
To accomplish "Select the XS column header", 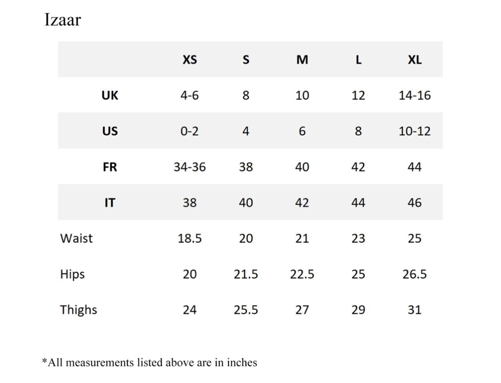I will (190, 60).
